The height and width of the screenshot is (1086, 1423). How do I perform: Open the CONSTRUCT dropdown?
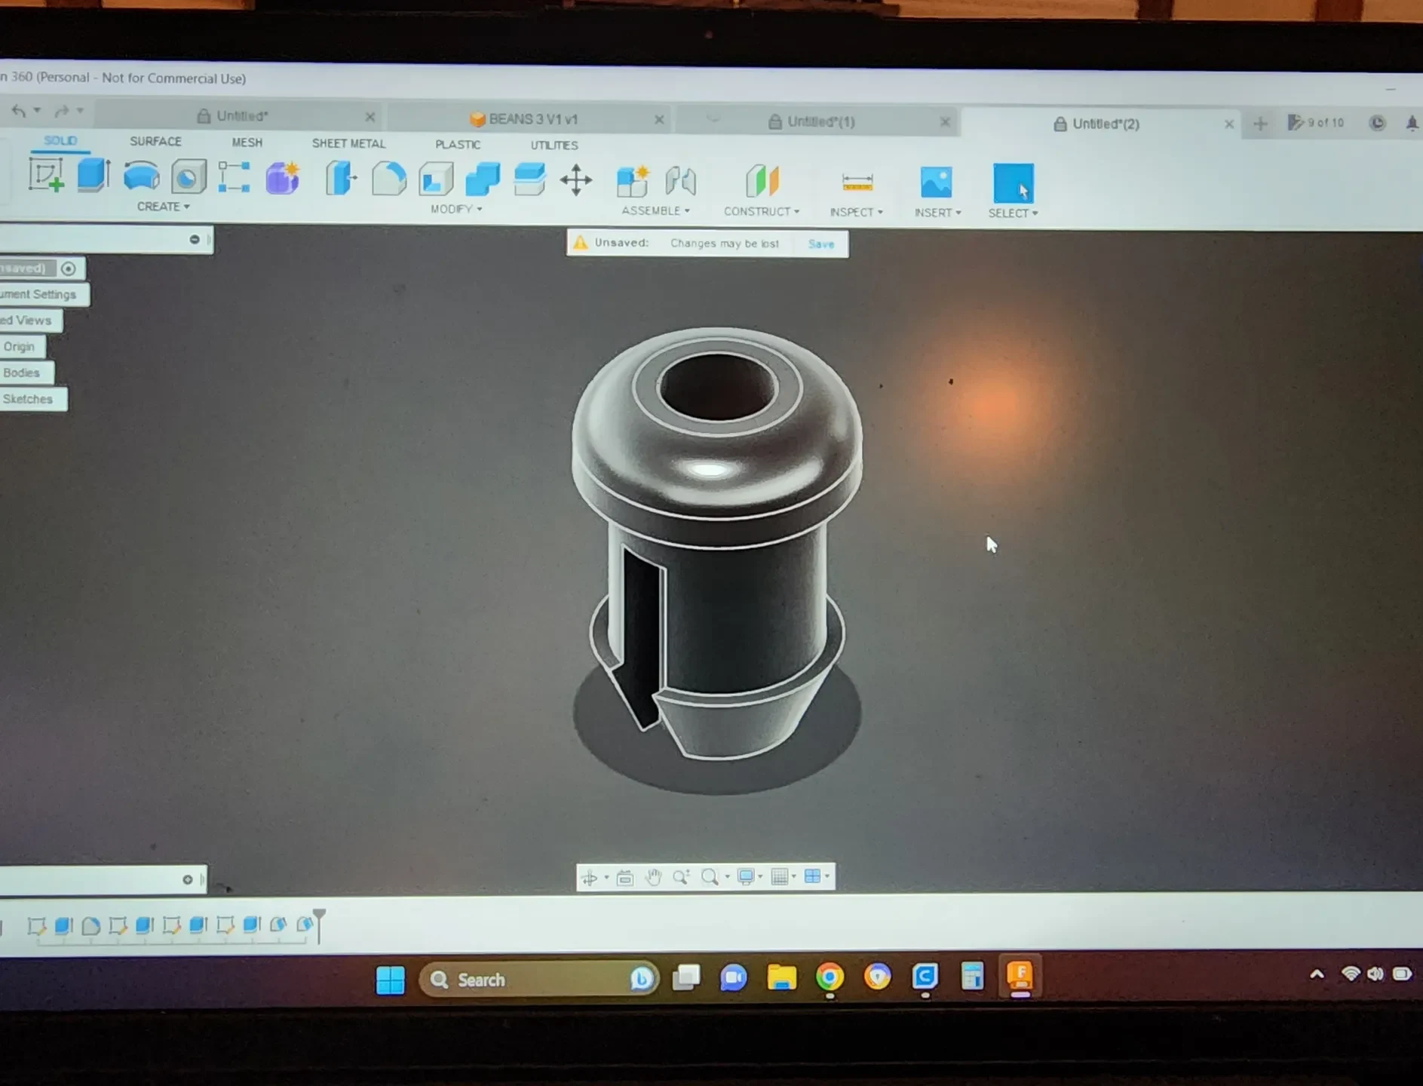(x=762, y=211)
